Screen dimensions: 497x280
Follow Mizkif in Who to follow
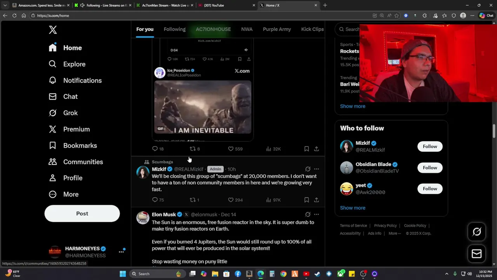[x=430, y=147]
